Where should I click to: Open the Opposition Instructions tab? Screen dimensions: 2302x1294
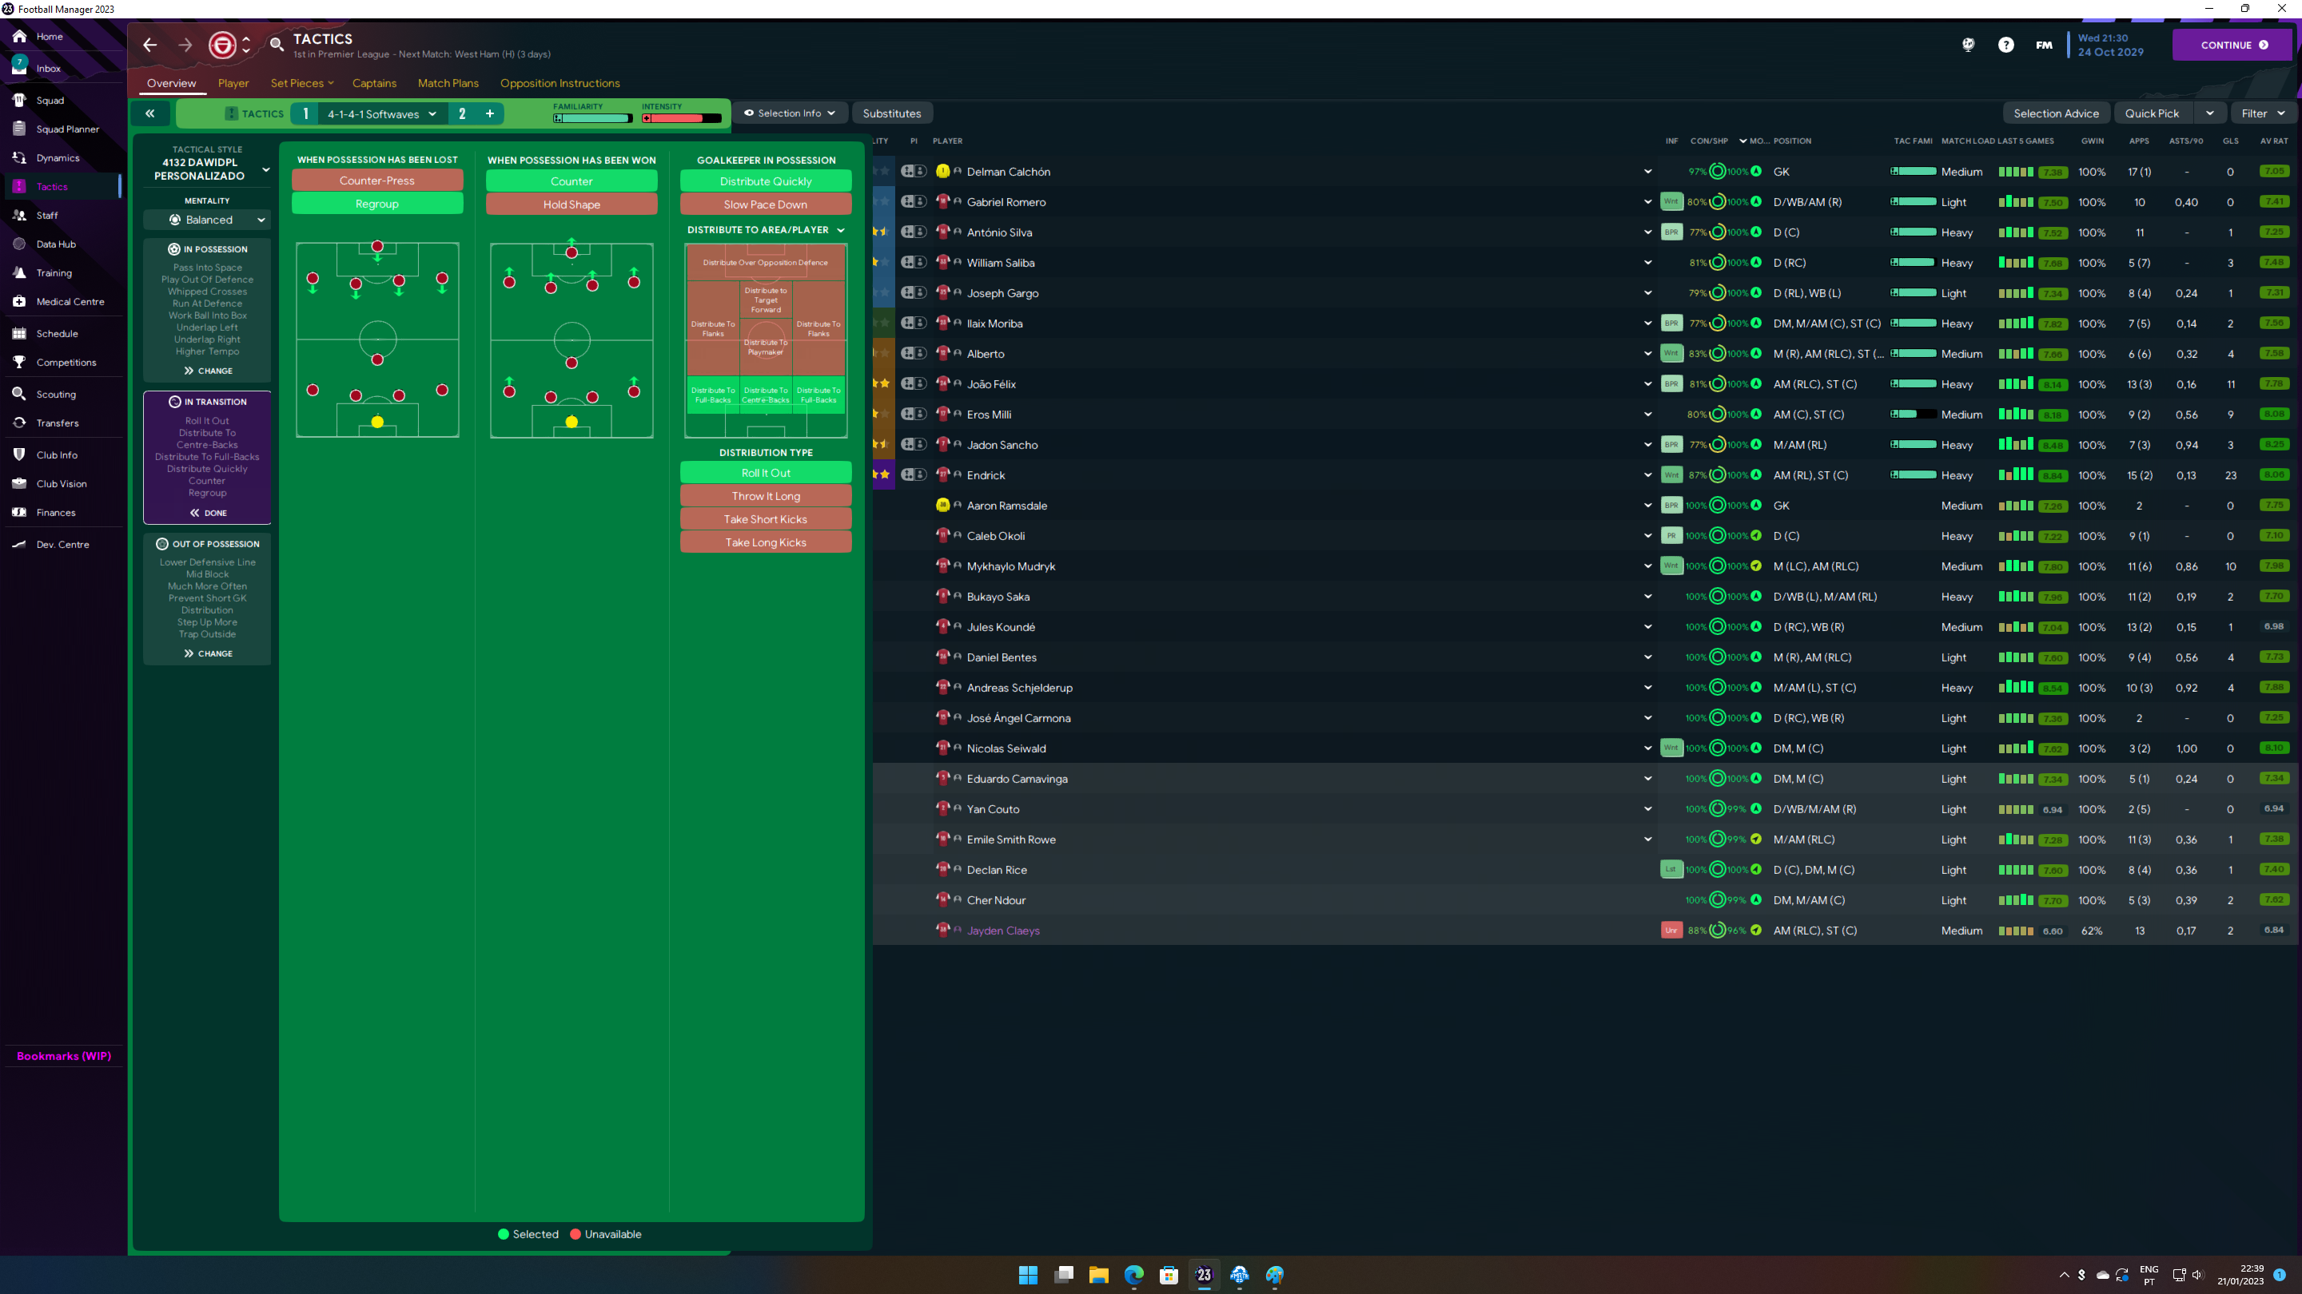(x=560, y=83)
